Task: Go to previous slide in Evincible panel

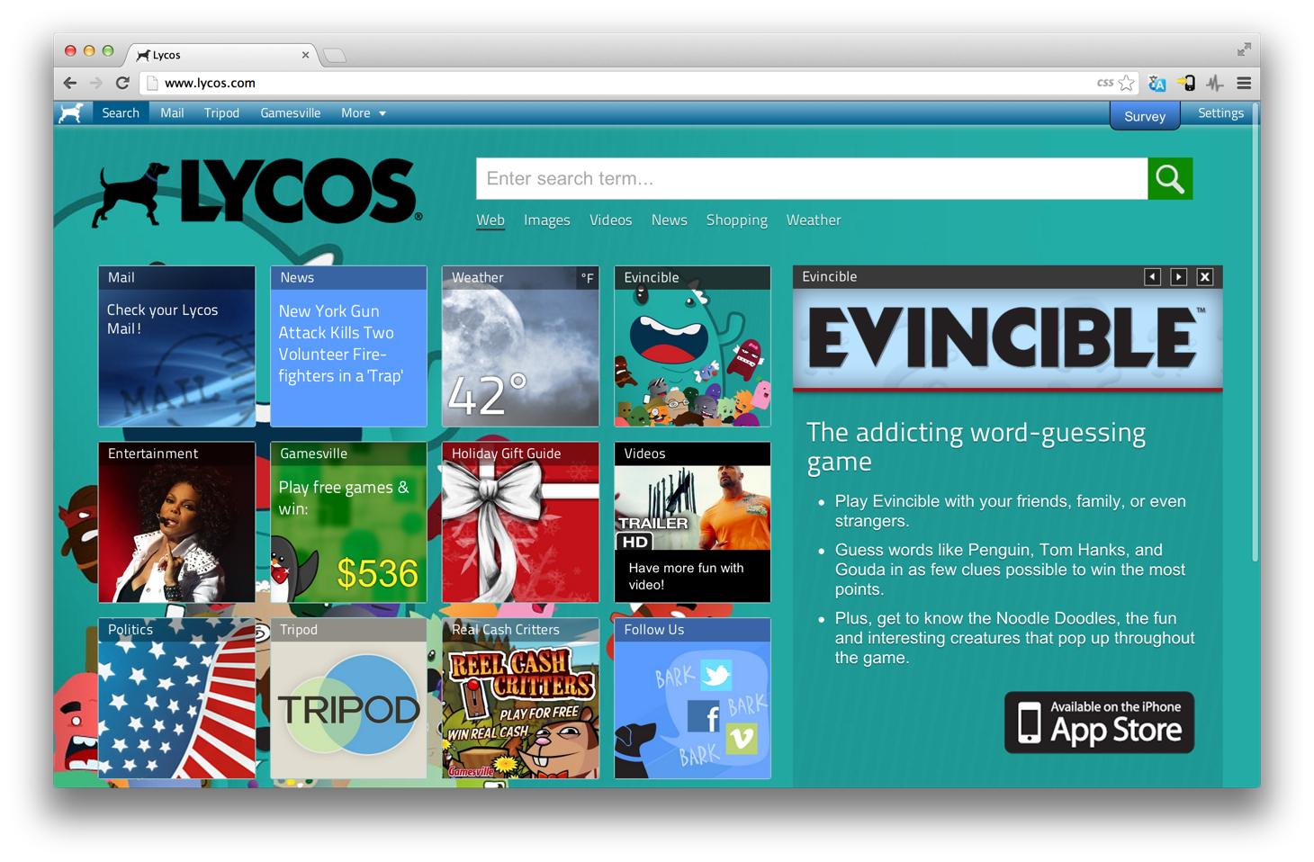Action: pos(1152,277)
